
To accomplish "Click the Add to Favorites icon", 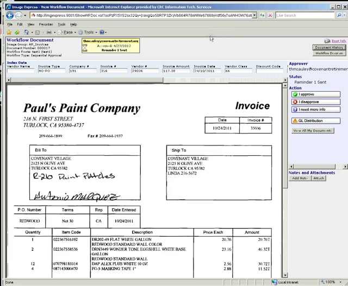I will point(17,33).
